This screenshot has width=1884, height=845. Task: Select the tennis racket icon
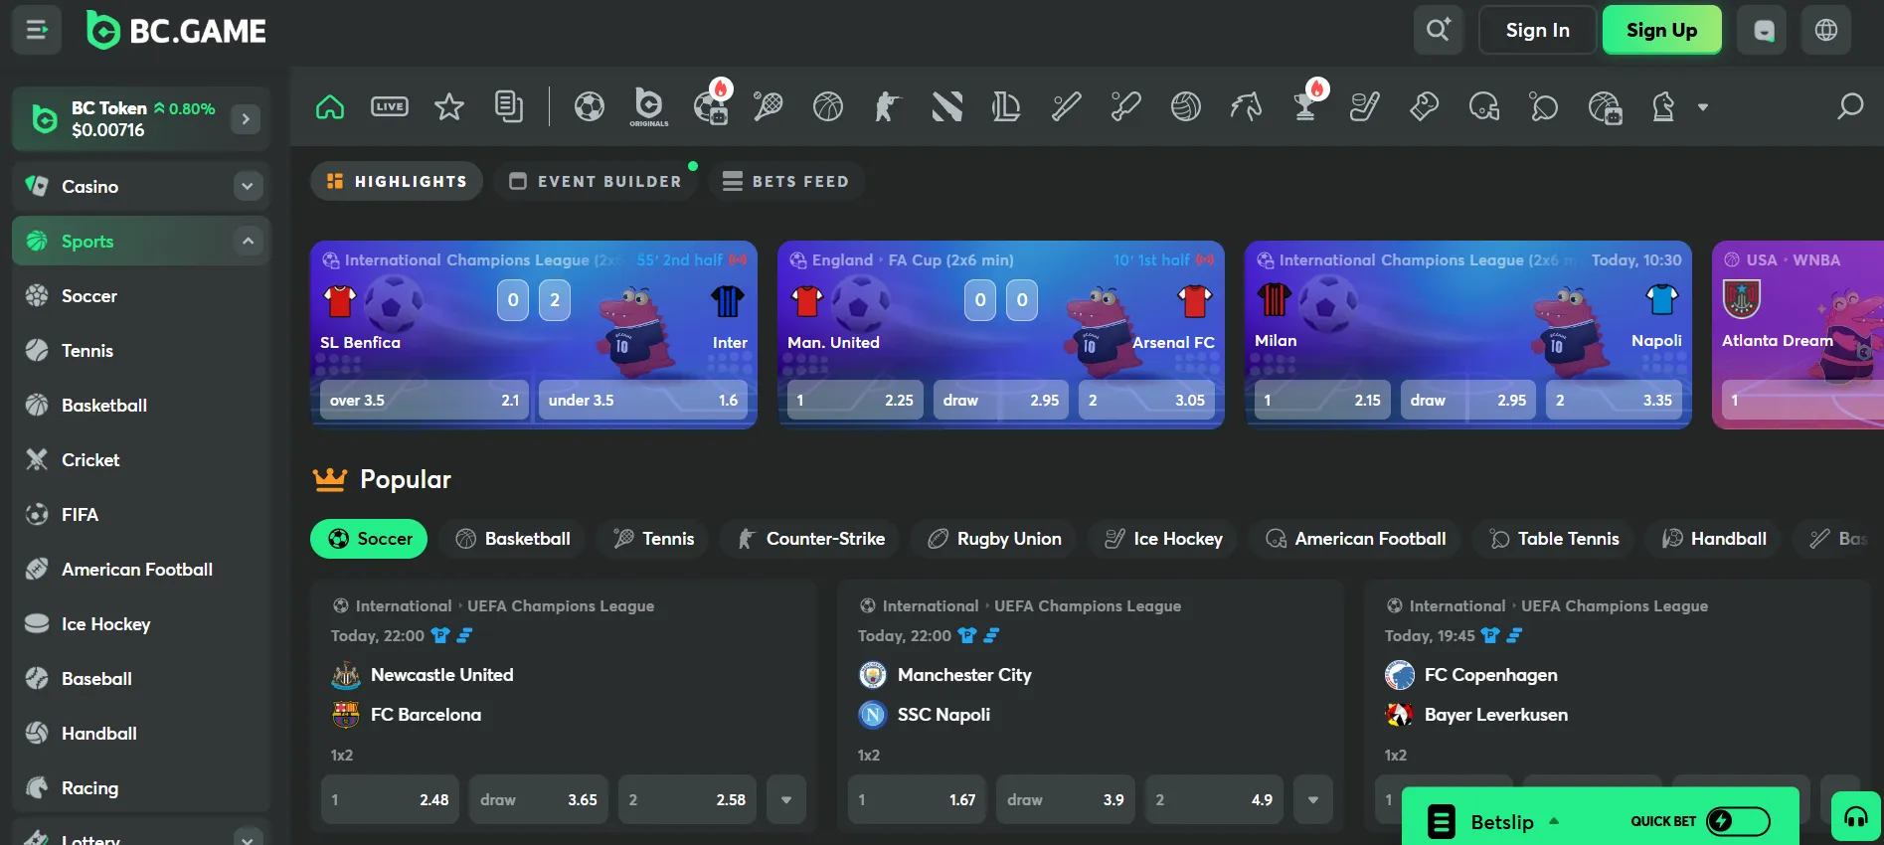coord(769,106)
